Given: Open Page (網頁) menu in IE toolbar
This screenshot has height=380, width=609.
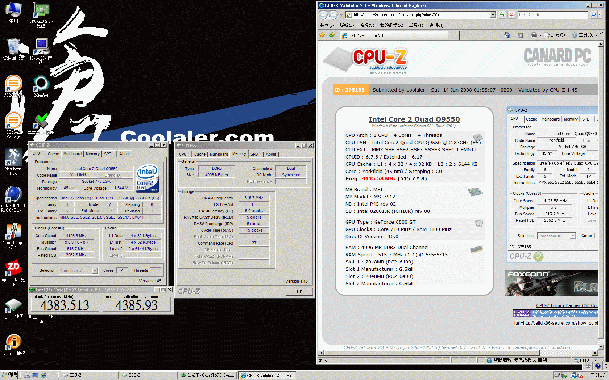Looking at the screenshot, I should [556, 35].
